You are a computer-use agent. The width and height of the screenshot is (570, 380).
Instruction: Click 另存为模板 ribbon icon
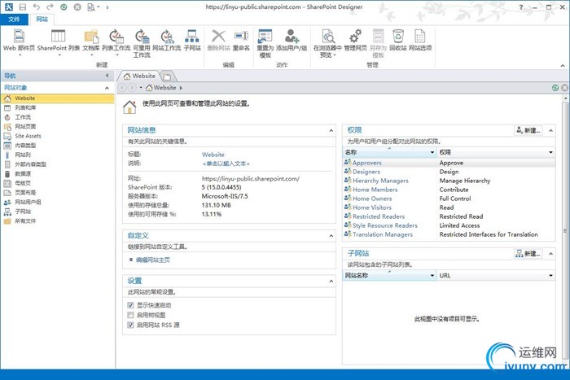coord(378,37)
